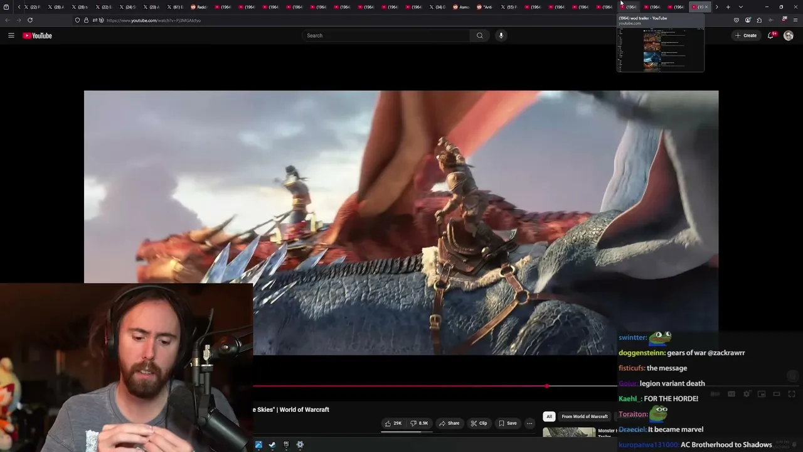803x452 pixels.
Task: Select the All filter chip
Action: click(549, 416)
